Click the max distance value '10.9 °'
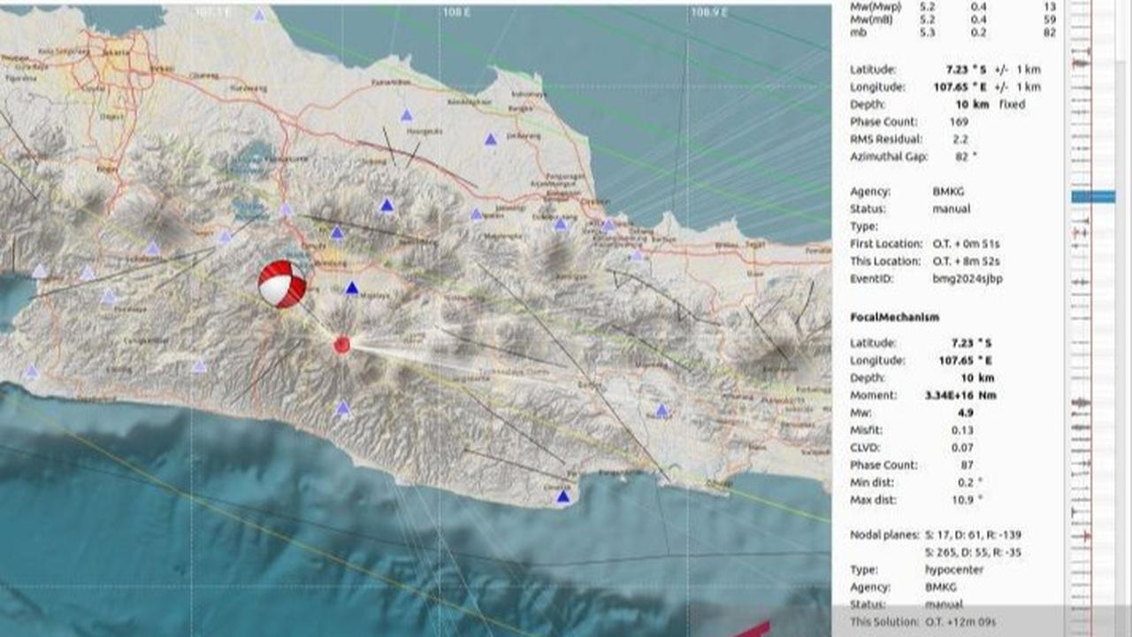The width and height of the screenshot is (1132, 637). coord(967,500)
